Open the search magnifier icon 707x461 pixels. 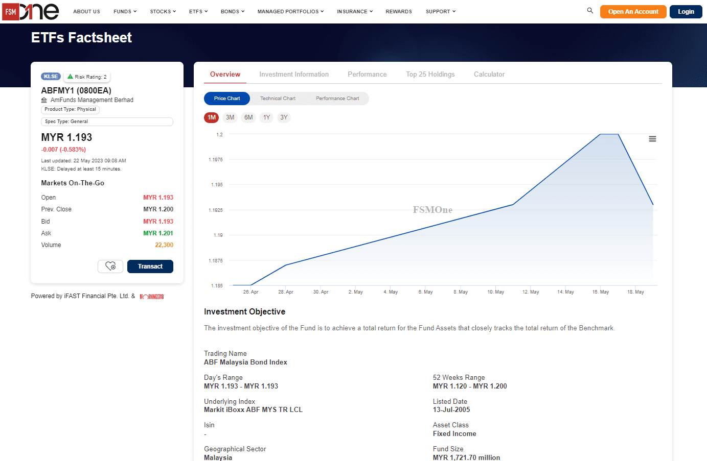click(x=590, y=11)
